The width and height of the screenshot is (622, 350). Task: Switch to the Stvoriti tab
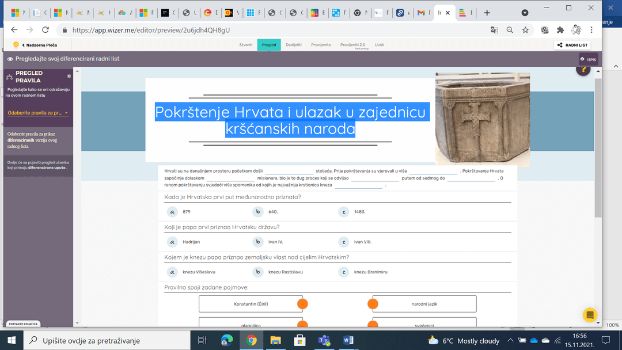[246, 45]
